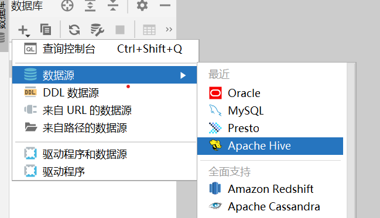The width and height of the screenshot is (380, 218).
Task: Click the DDL icon beside DDL 数据源
Action: [x=30, y=92]
